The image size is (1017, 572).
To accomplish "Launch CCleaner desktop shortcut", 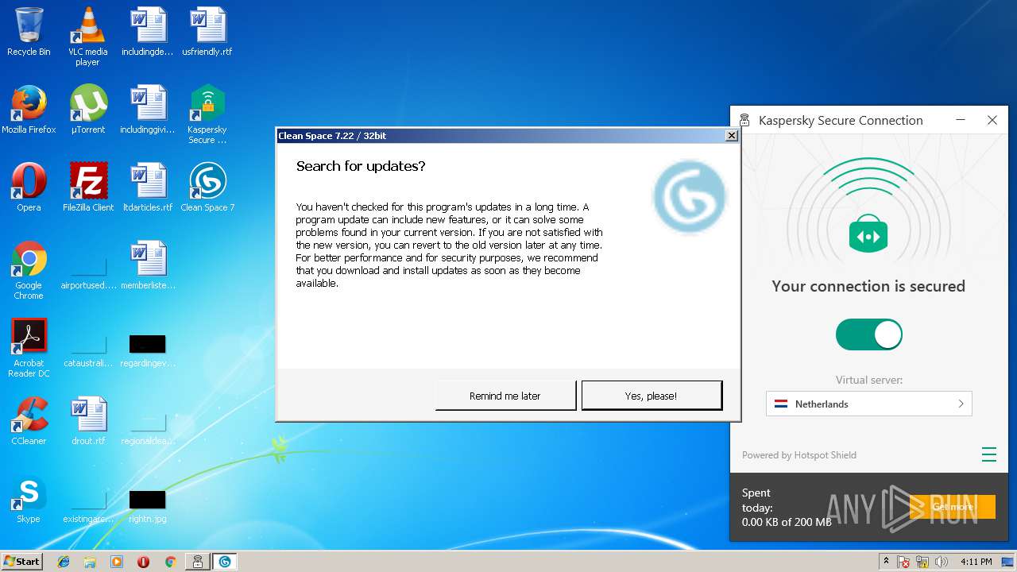I will pyautogui.click(x=29, y=421).
